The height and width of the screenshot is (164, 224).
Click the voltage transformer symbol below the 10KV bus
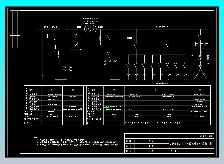point(76,46)
